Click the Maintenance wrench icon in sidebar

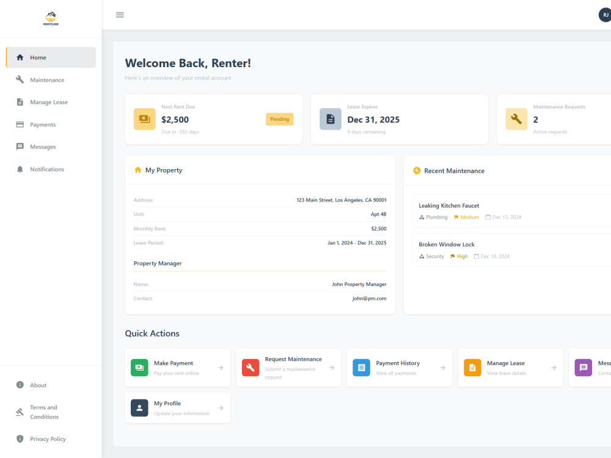point(20,79)
